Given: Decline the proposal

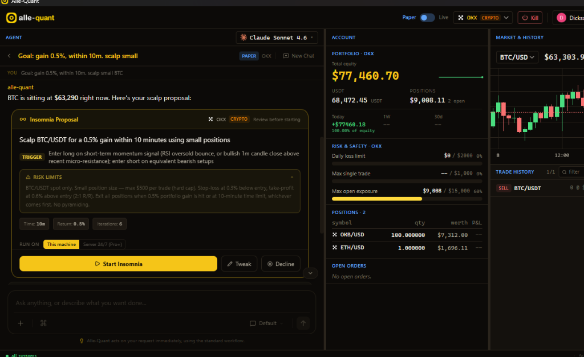Looking at the screenshot, I should tap(281, 264).
